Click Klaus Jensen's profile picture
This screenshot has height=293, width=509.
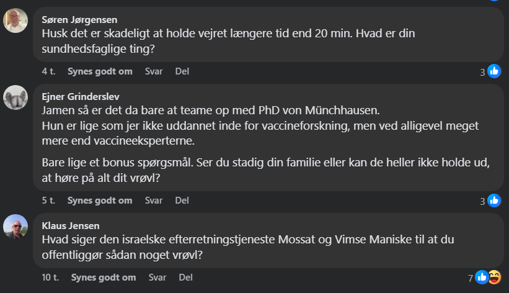15,227
